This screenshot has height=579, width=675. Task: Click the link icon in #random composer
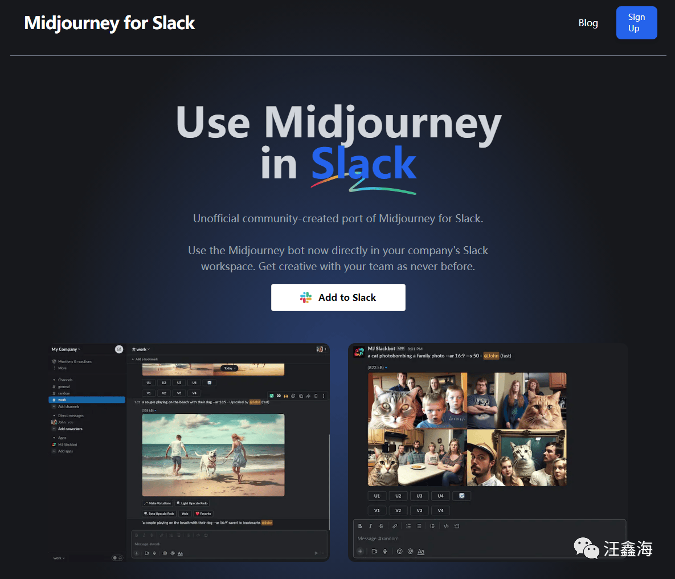pyautogui.click(x=394, y=526)
